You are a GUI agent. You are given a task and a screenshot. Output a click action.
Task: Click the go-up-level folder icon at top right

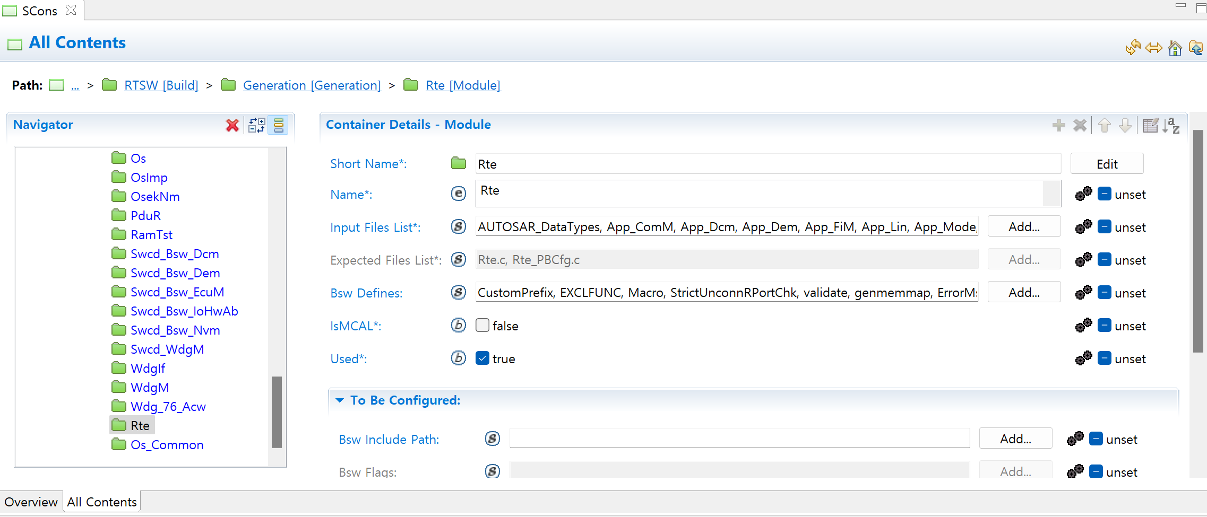[x=1196, y=48]
